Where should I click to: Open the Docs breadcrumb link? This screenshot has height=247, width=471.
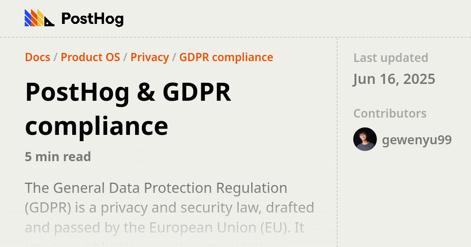37,57
